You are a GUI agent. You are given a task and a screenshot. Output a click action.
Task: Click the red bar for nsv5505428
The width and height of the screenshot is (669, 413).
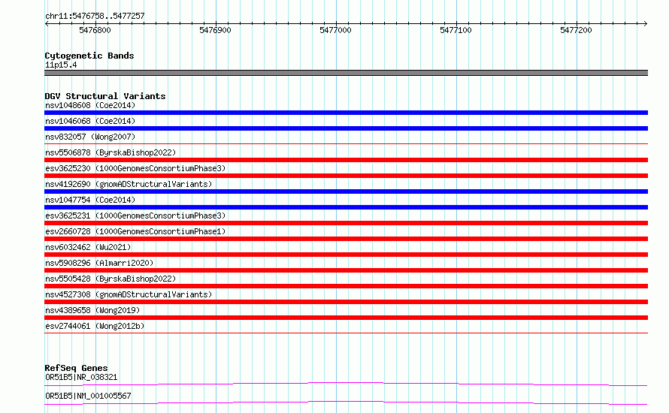[x=346, y=286]
